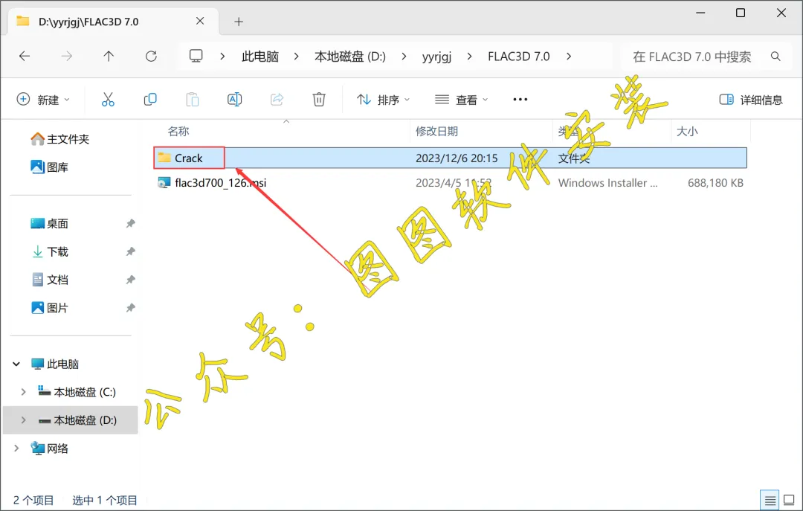
Task: Expand 本地磁盘 (D:) tree node
Action: tap(23, 420)
